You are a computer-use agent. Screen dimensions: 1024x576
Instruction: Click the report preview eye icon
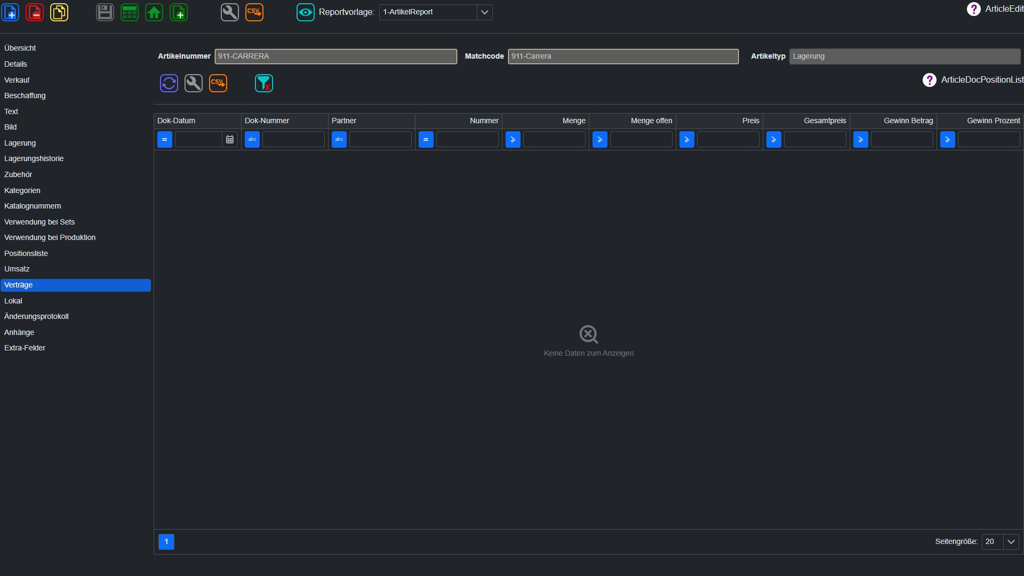[306, 12]
